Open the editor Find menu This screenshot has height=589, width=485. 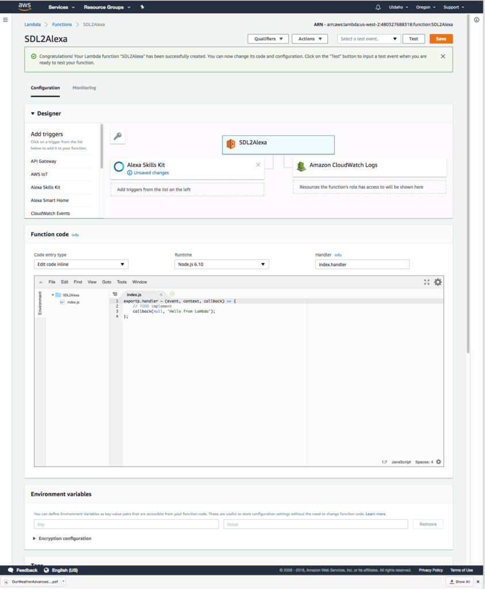point(78,282)
